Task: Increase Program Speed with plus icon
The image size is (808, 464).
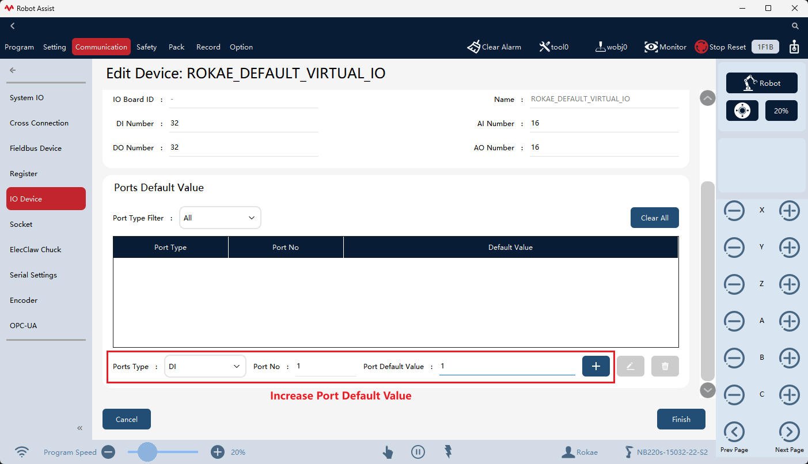Action: click(x=217, y=452)
